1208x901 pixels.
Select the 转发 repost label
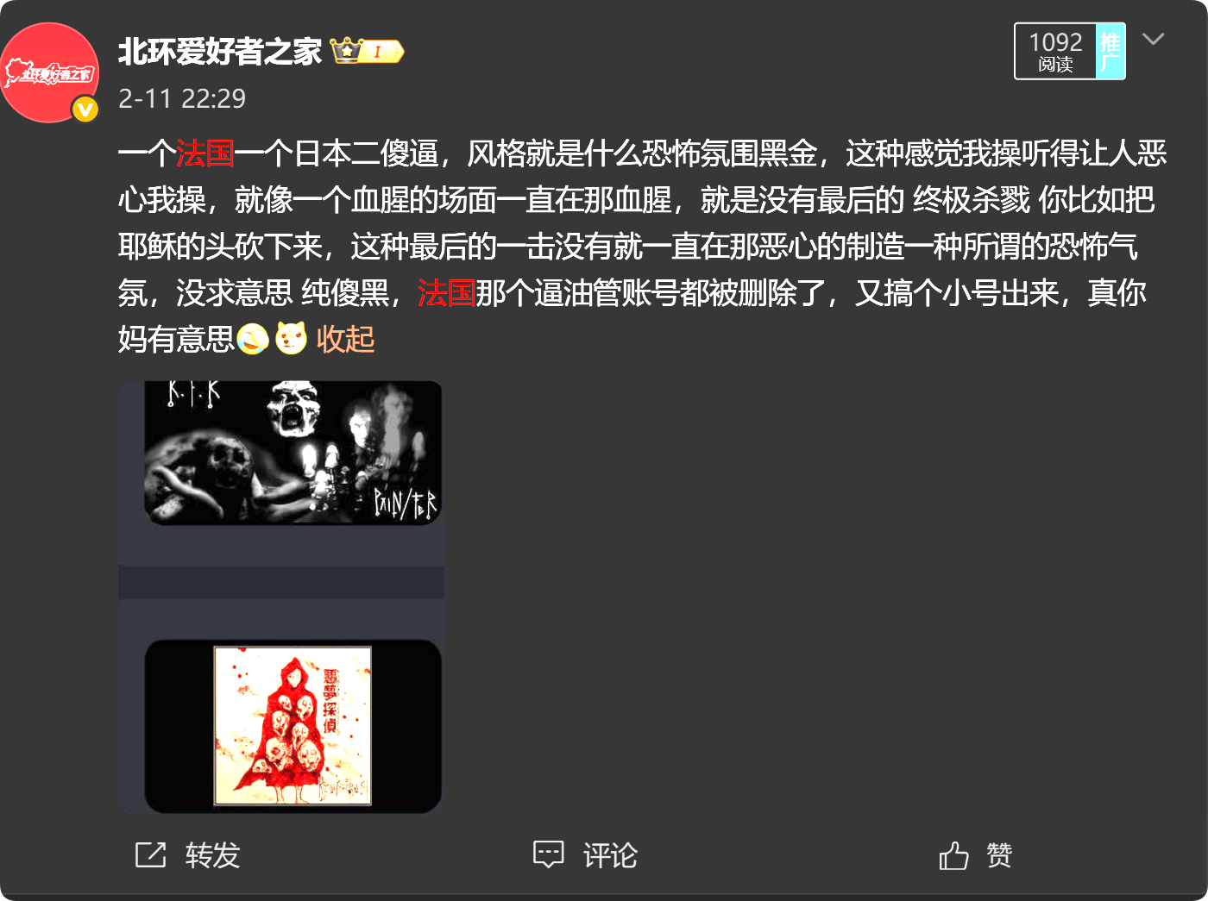coord(212,855)
